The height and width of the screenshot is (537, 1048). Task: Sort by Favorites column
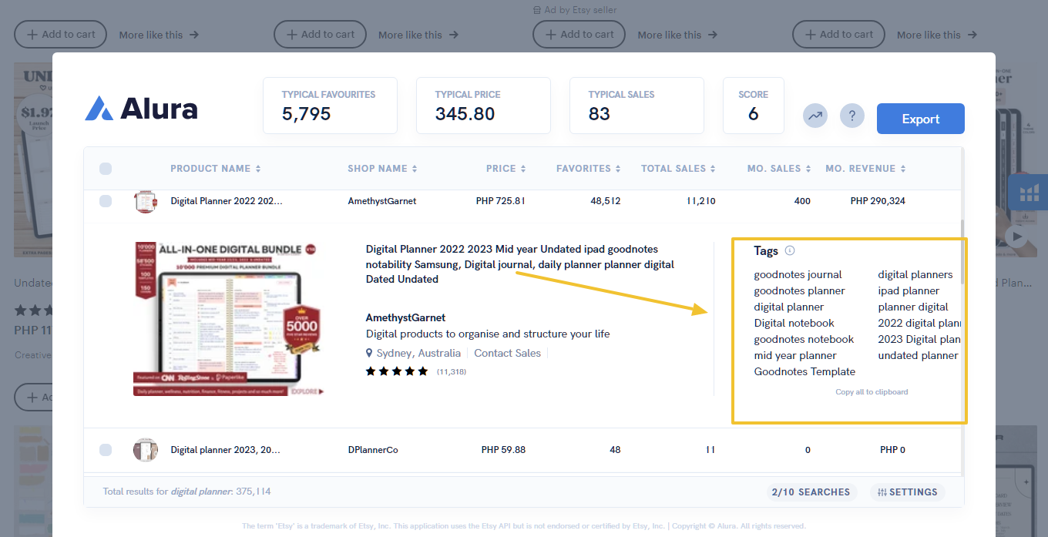click(589, 169)
